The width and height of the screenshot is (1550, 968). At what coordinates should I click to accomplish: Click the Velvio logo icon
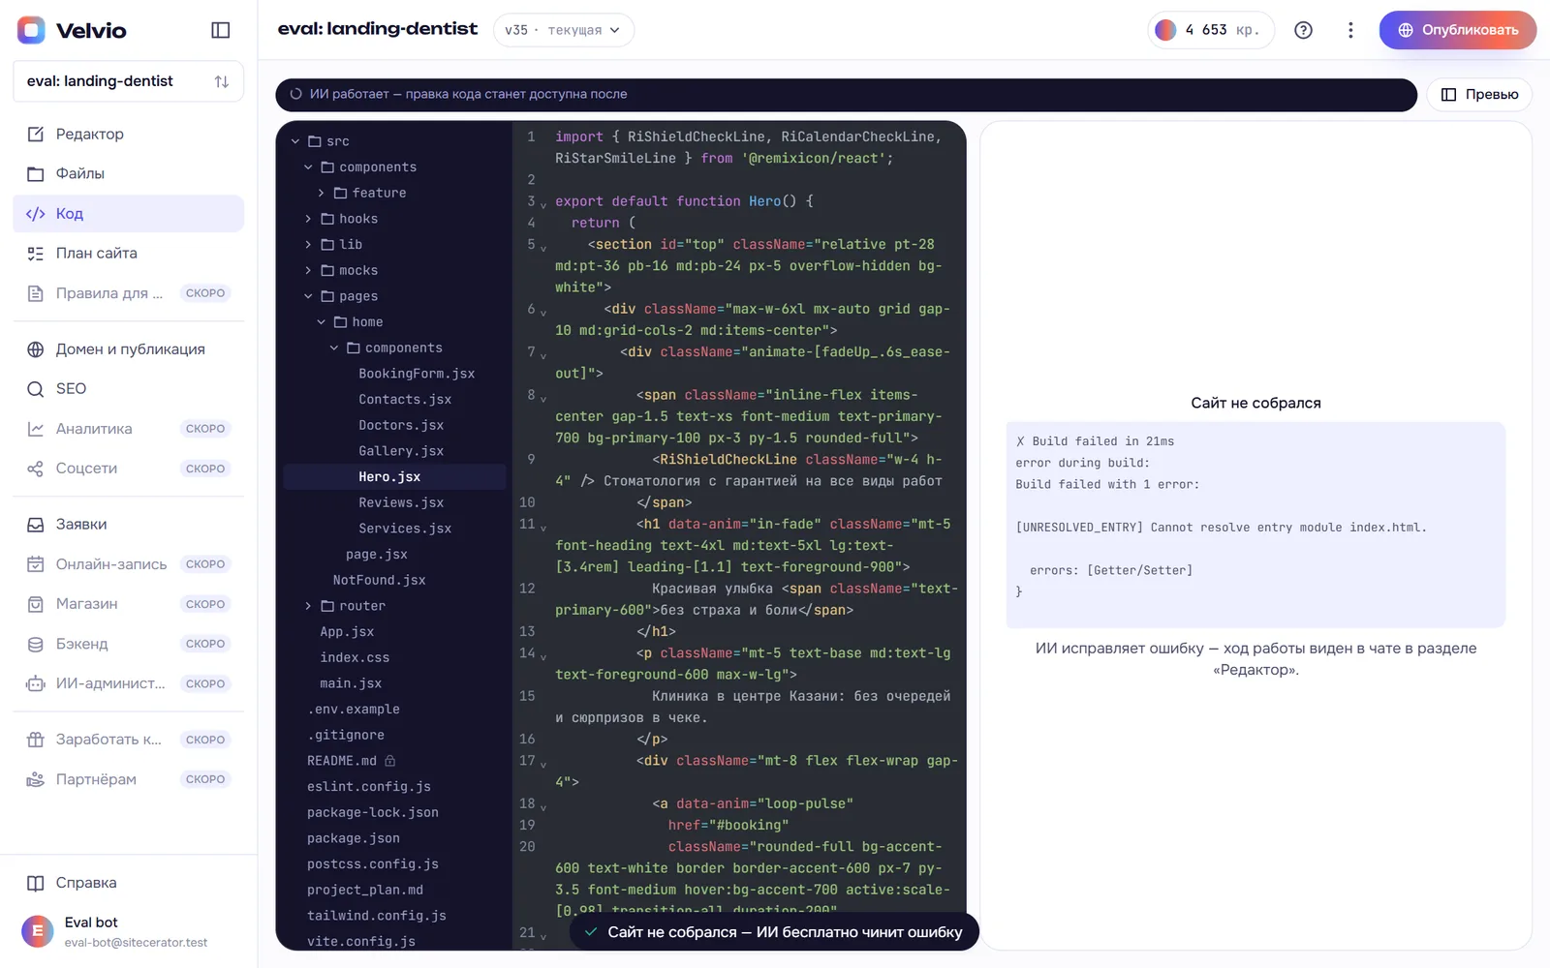(31, 30)
